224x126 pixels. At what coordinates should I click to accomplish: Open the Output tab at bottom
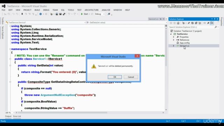click(x=8, y=116)
